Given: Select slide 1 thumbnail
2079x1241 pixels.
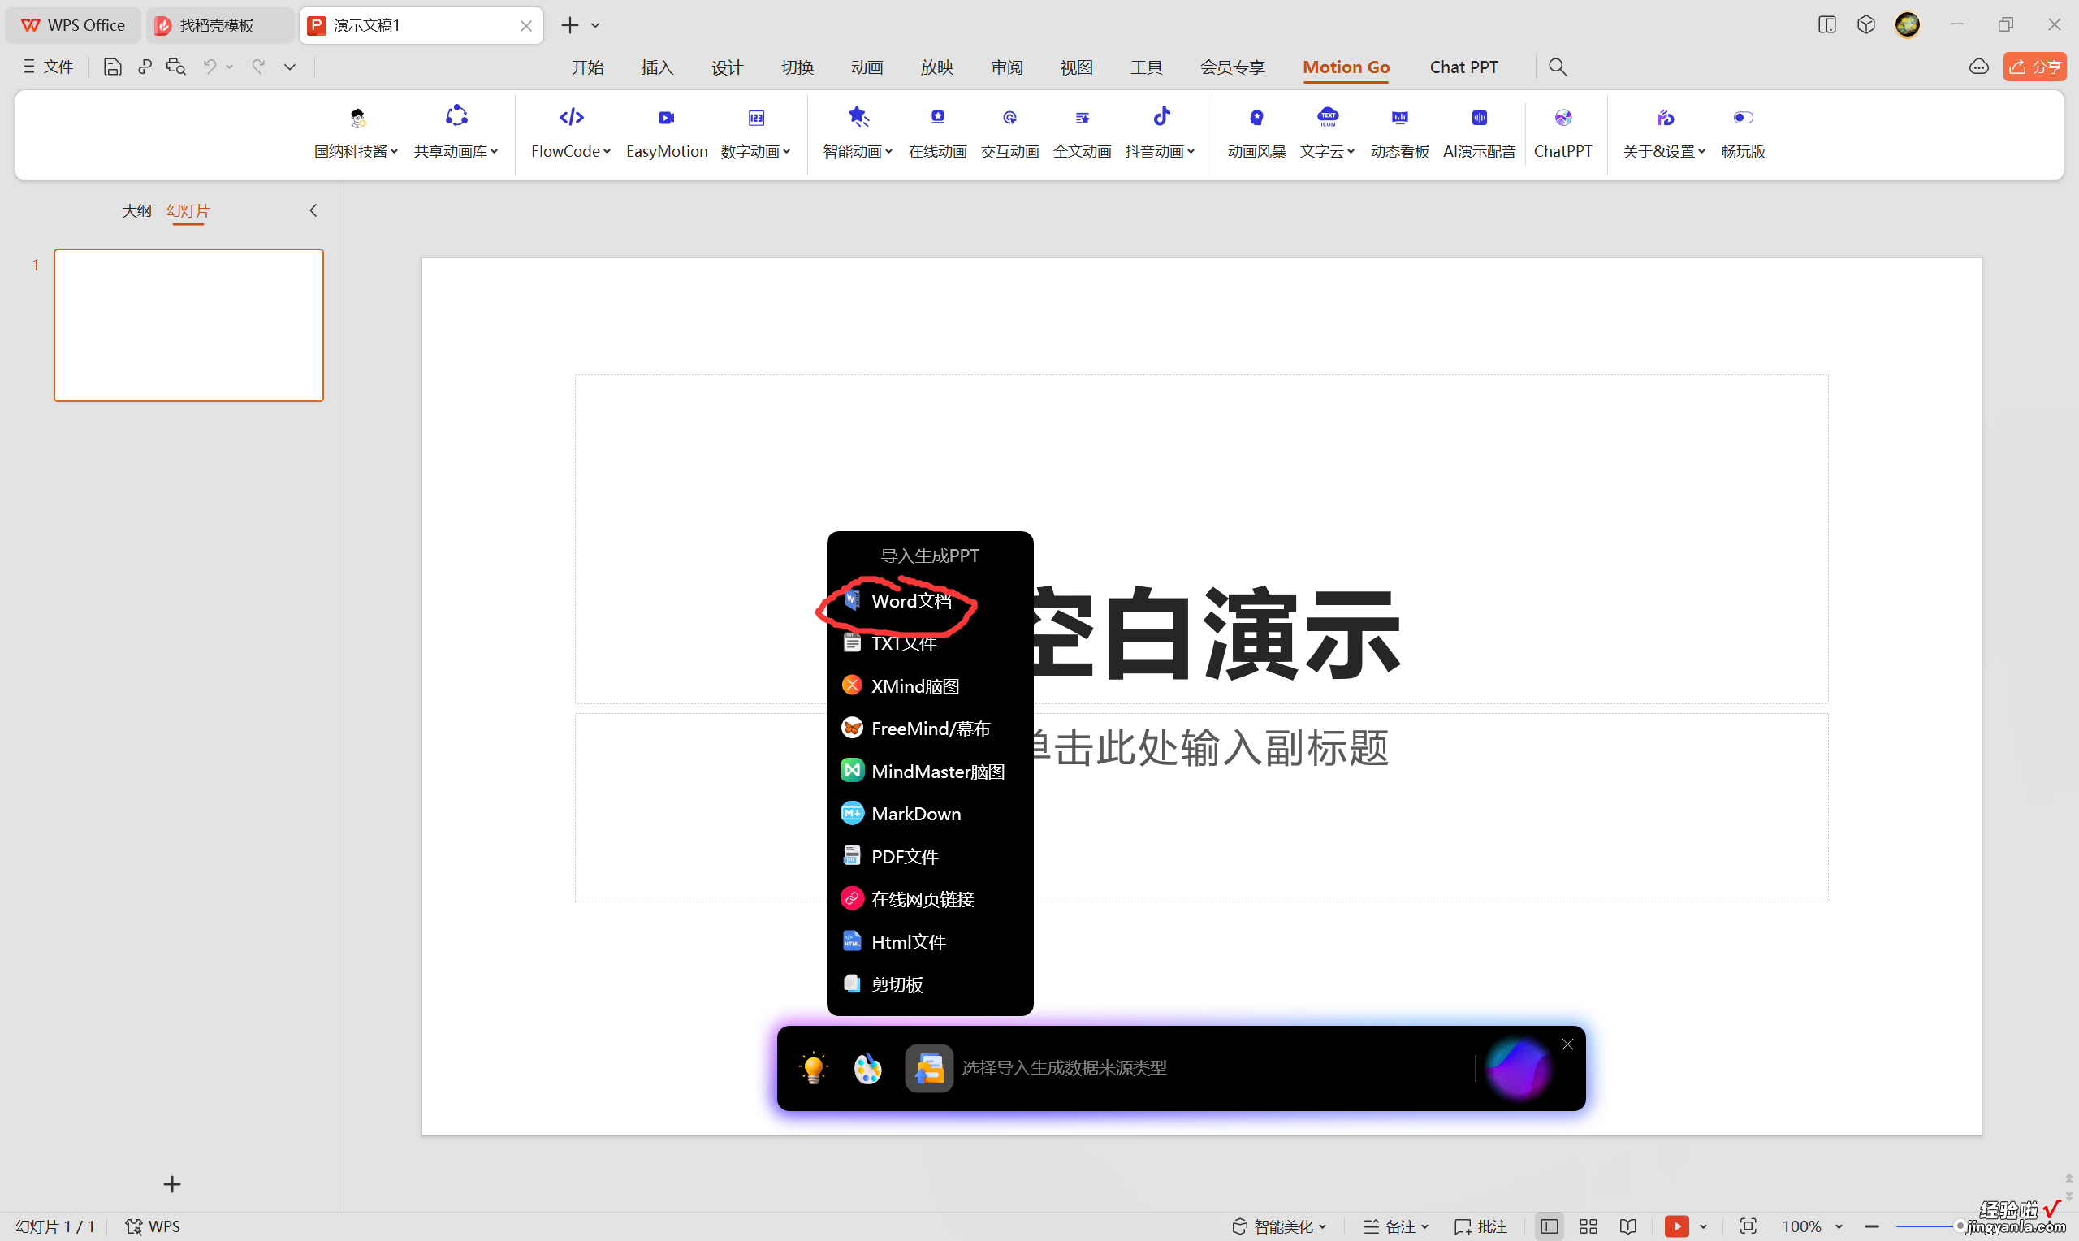Looking at the screenshot, I should (189, 326).
